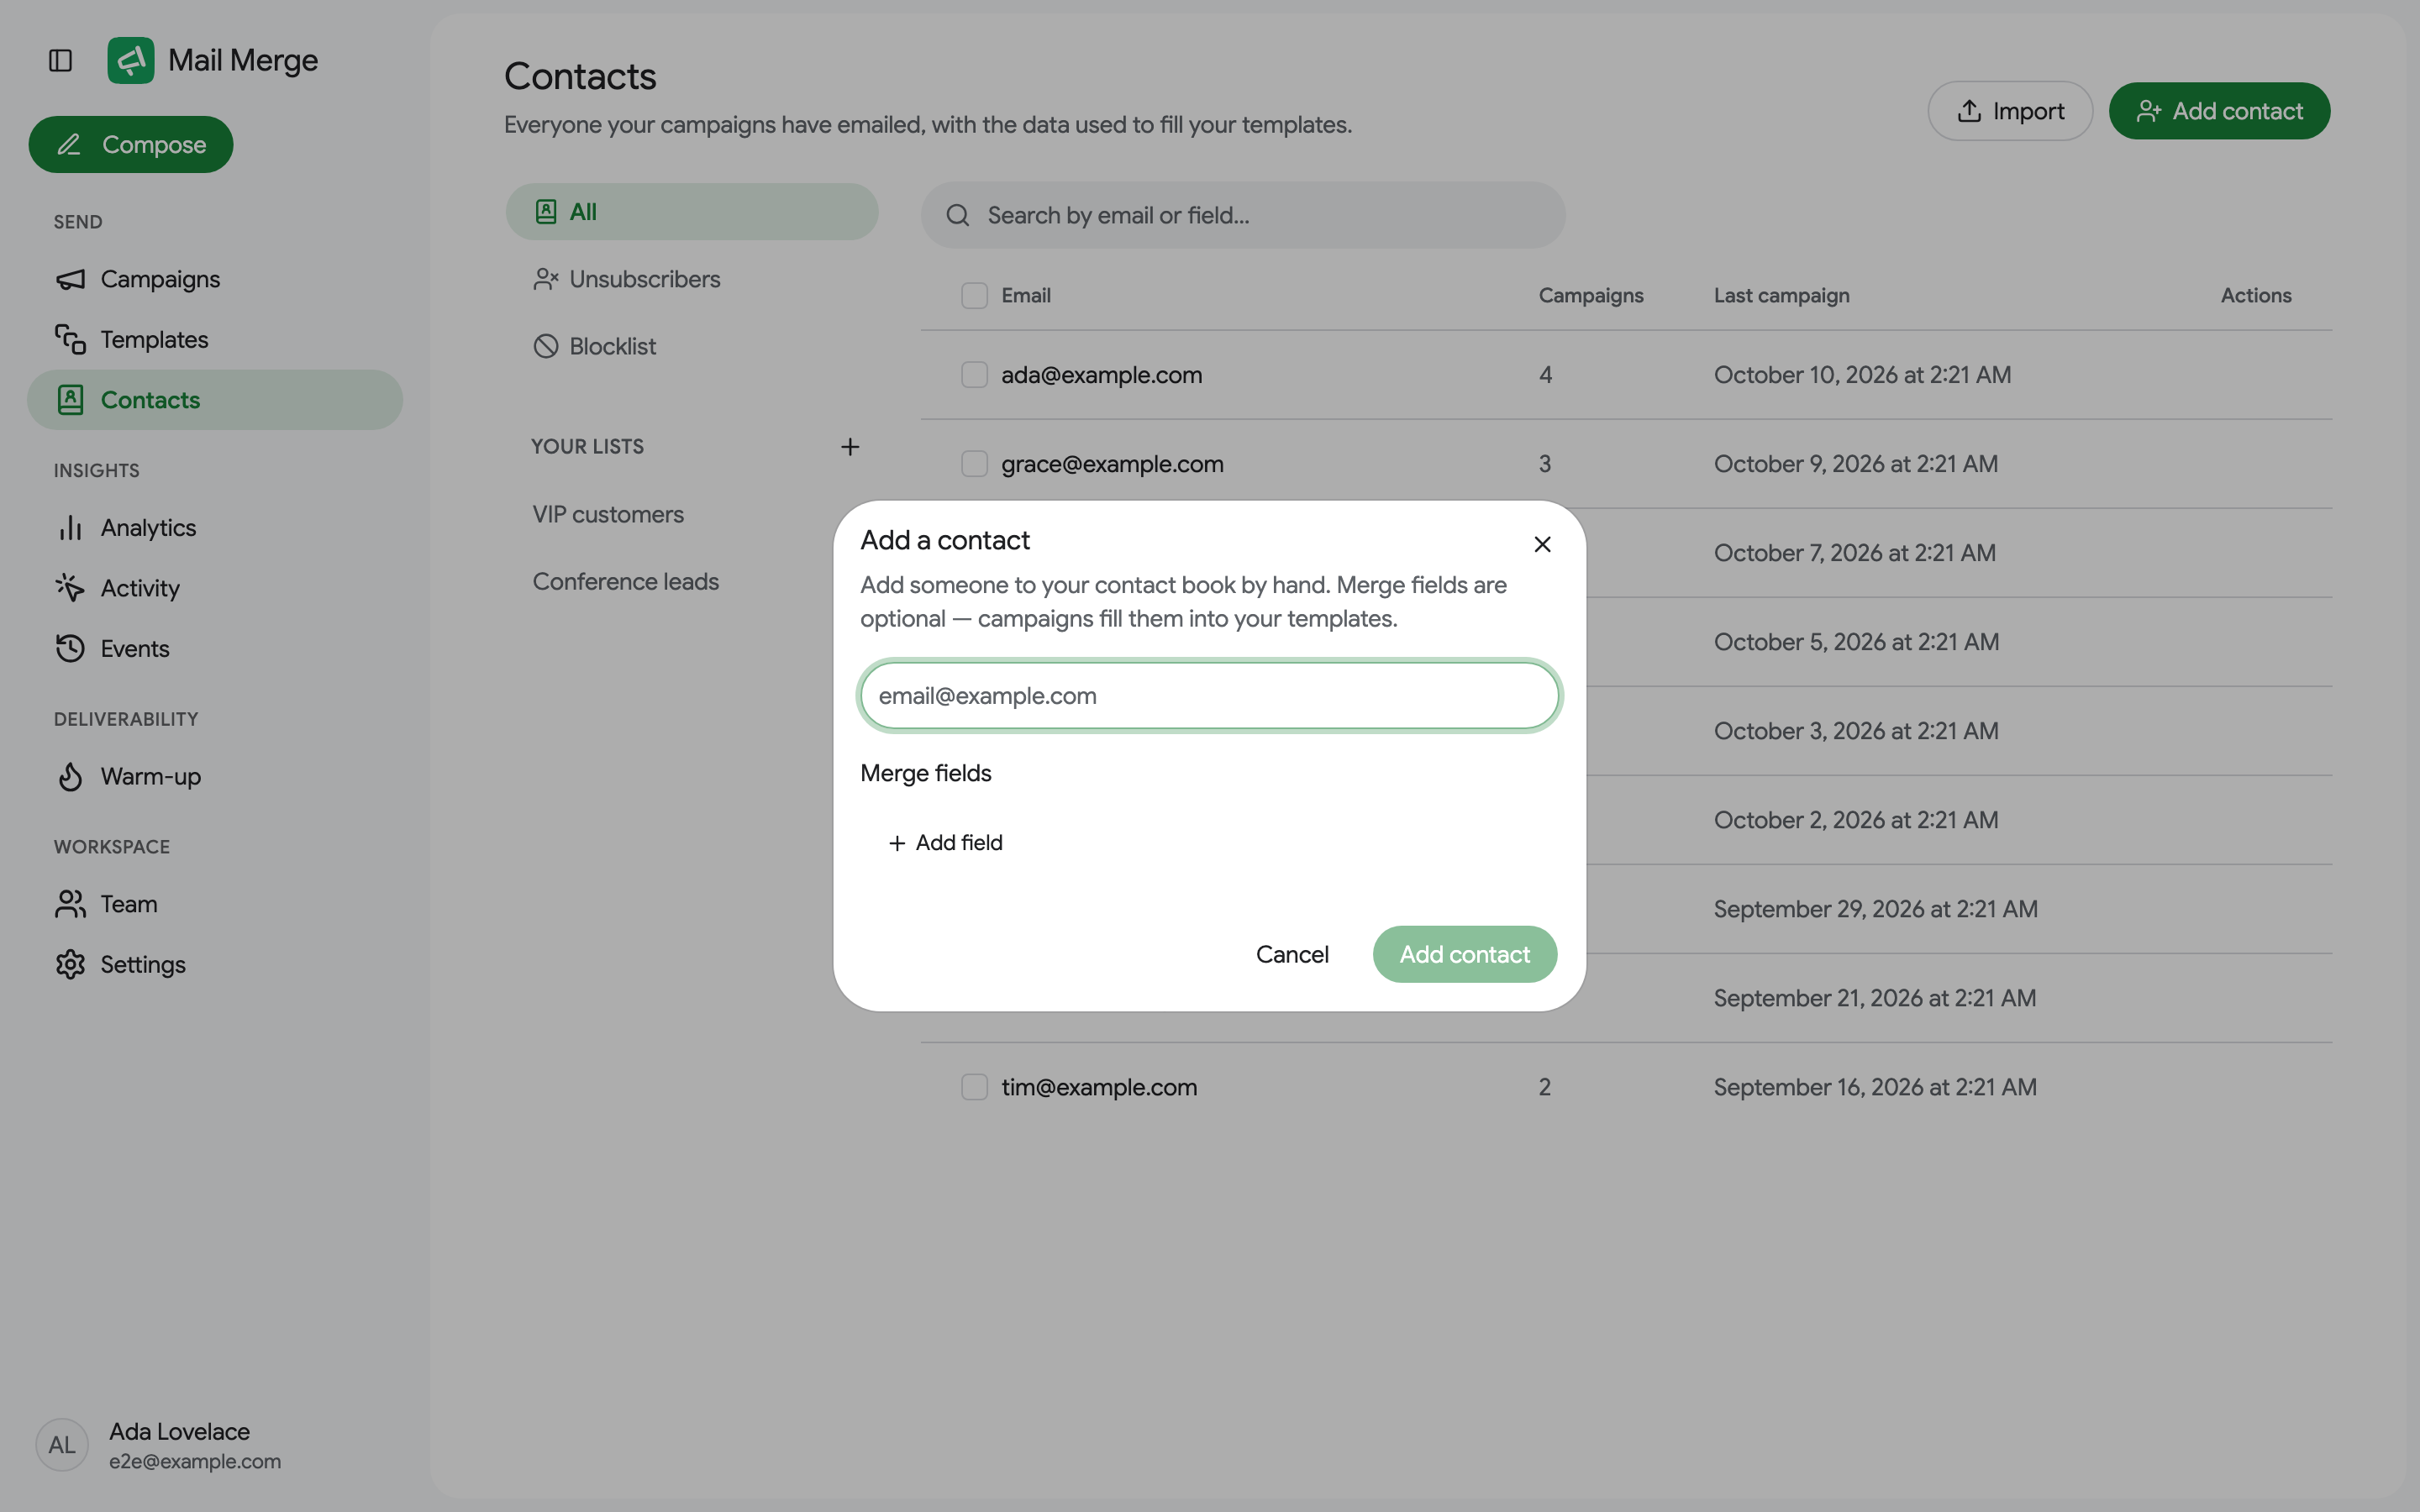Image resolution: width=2420 pixels, height=1512 pixels.
Task: Select the All contacts filter
Action: tap(692, 212)
